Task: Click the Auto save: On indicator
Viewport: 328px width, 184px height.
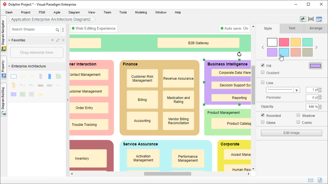Action: pyautogui.click(x=234, y=28)
